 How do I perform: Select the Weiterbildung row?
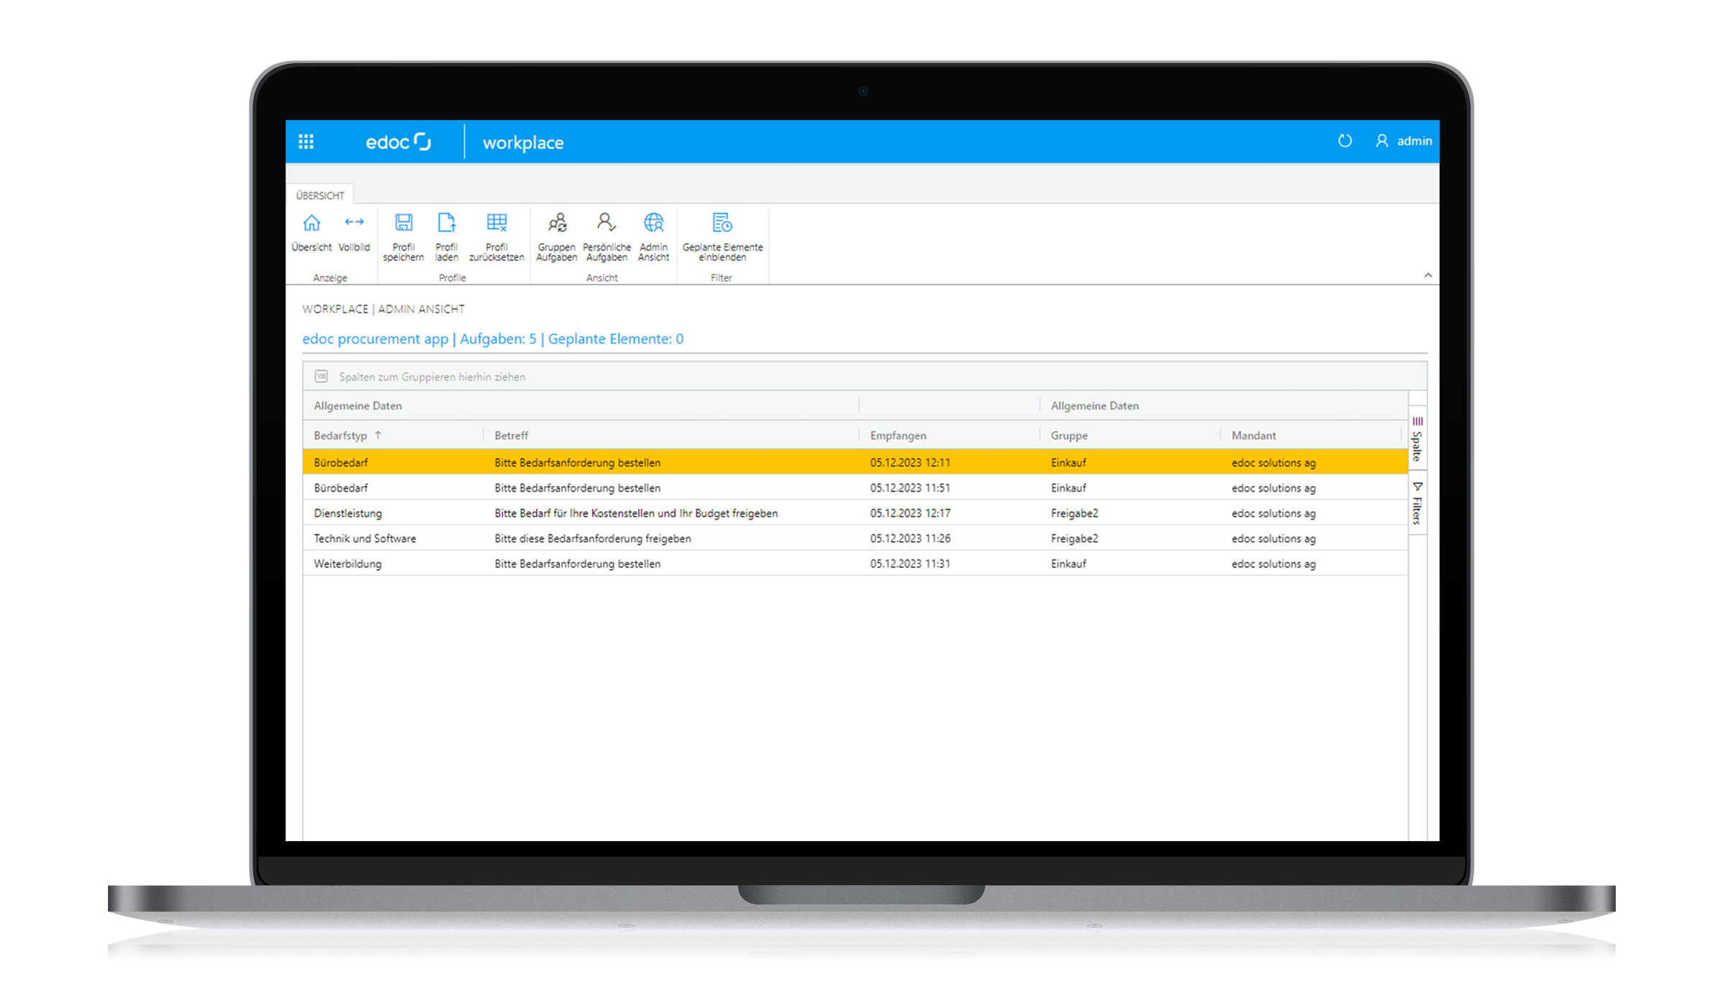(x=855, y=564)
